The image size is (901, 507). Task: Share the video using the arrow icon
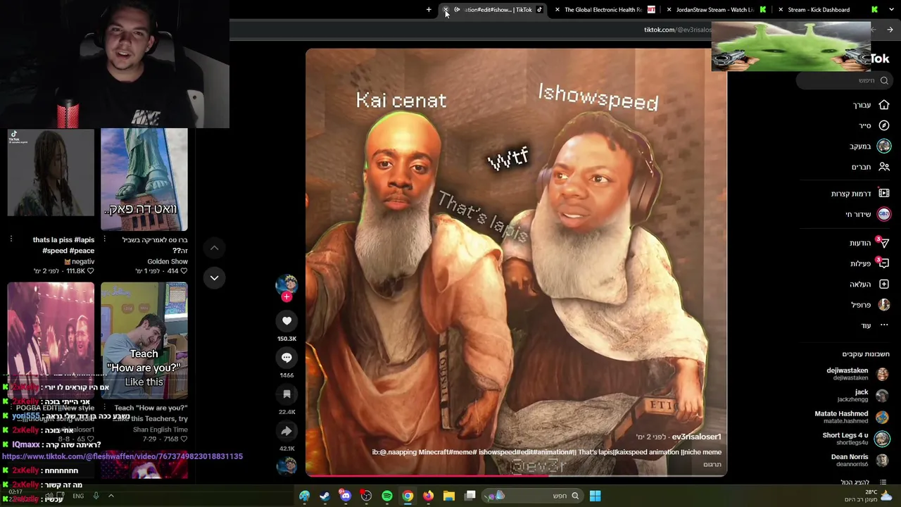coord(286,431)
